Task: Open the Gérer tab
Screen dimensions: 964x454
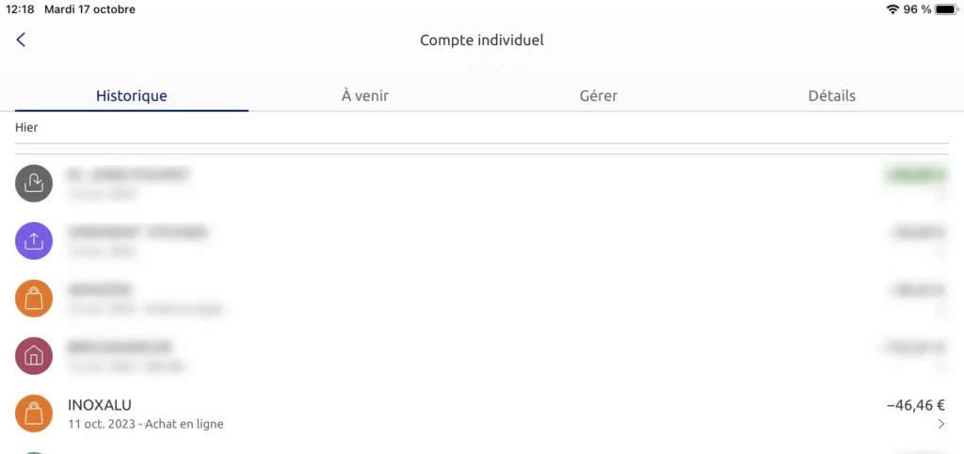Action: (598, 96)
